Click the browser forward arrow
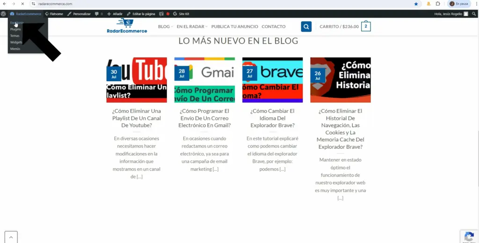This screenshot has width=479, height=243. 14,4
